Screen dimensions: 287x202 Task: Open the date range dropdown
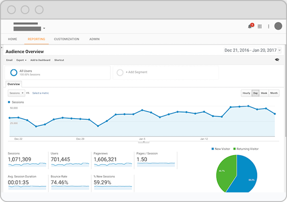[x=253, y=50]
